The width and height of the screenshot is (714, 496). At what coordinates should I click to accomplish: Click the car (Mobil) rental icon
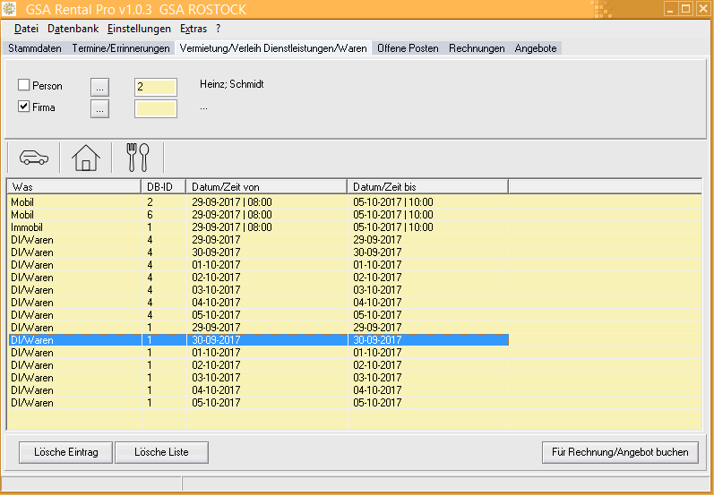33,158
